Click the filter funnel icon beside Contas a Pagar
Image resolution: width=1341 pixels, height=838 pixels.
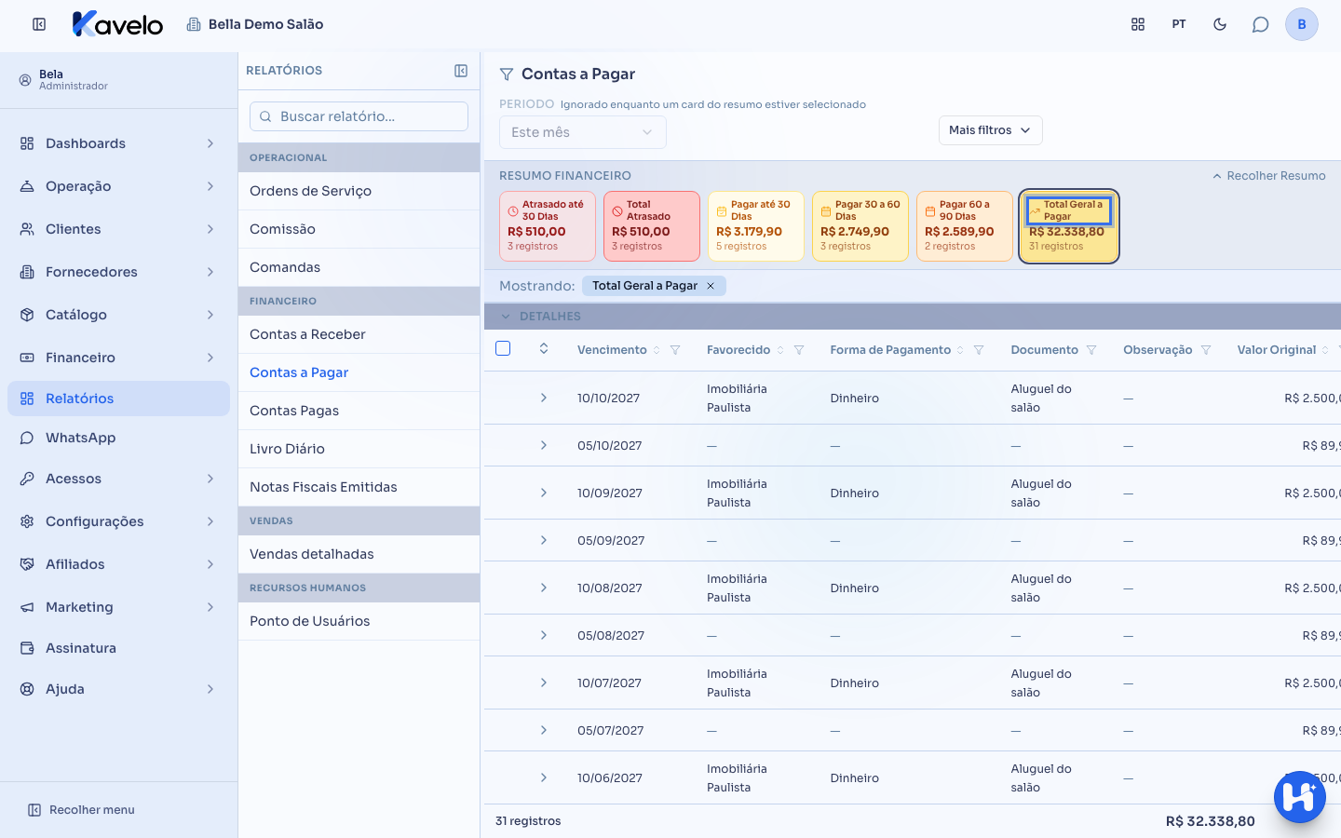(x=507, y=74)
